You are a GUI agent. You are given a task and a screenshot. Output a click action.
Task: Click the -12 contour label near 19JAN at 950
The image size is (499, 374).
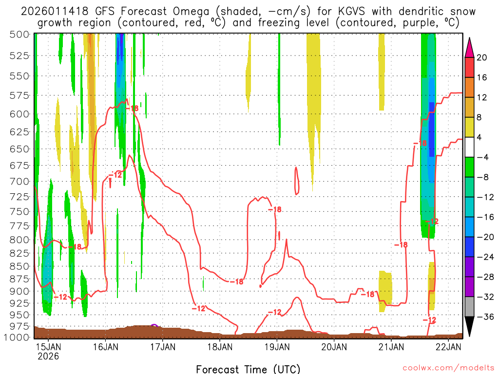[275, 312]
